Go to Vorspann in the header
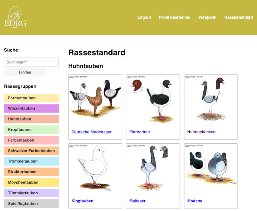 (x=207, y=17)
